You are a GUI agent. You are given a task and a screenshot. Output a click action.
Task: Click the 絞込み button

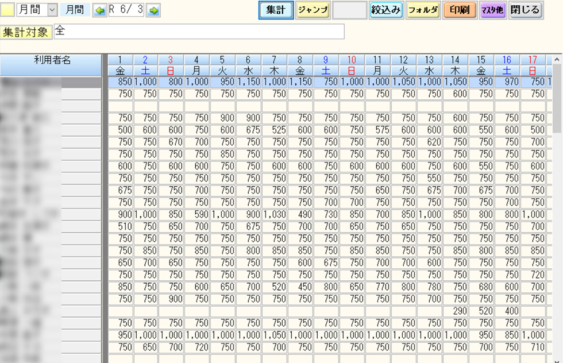coord(386,10)
